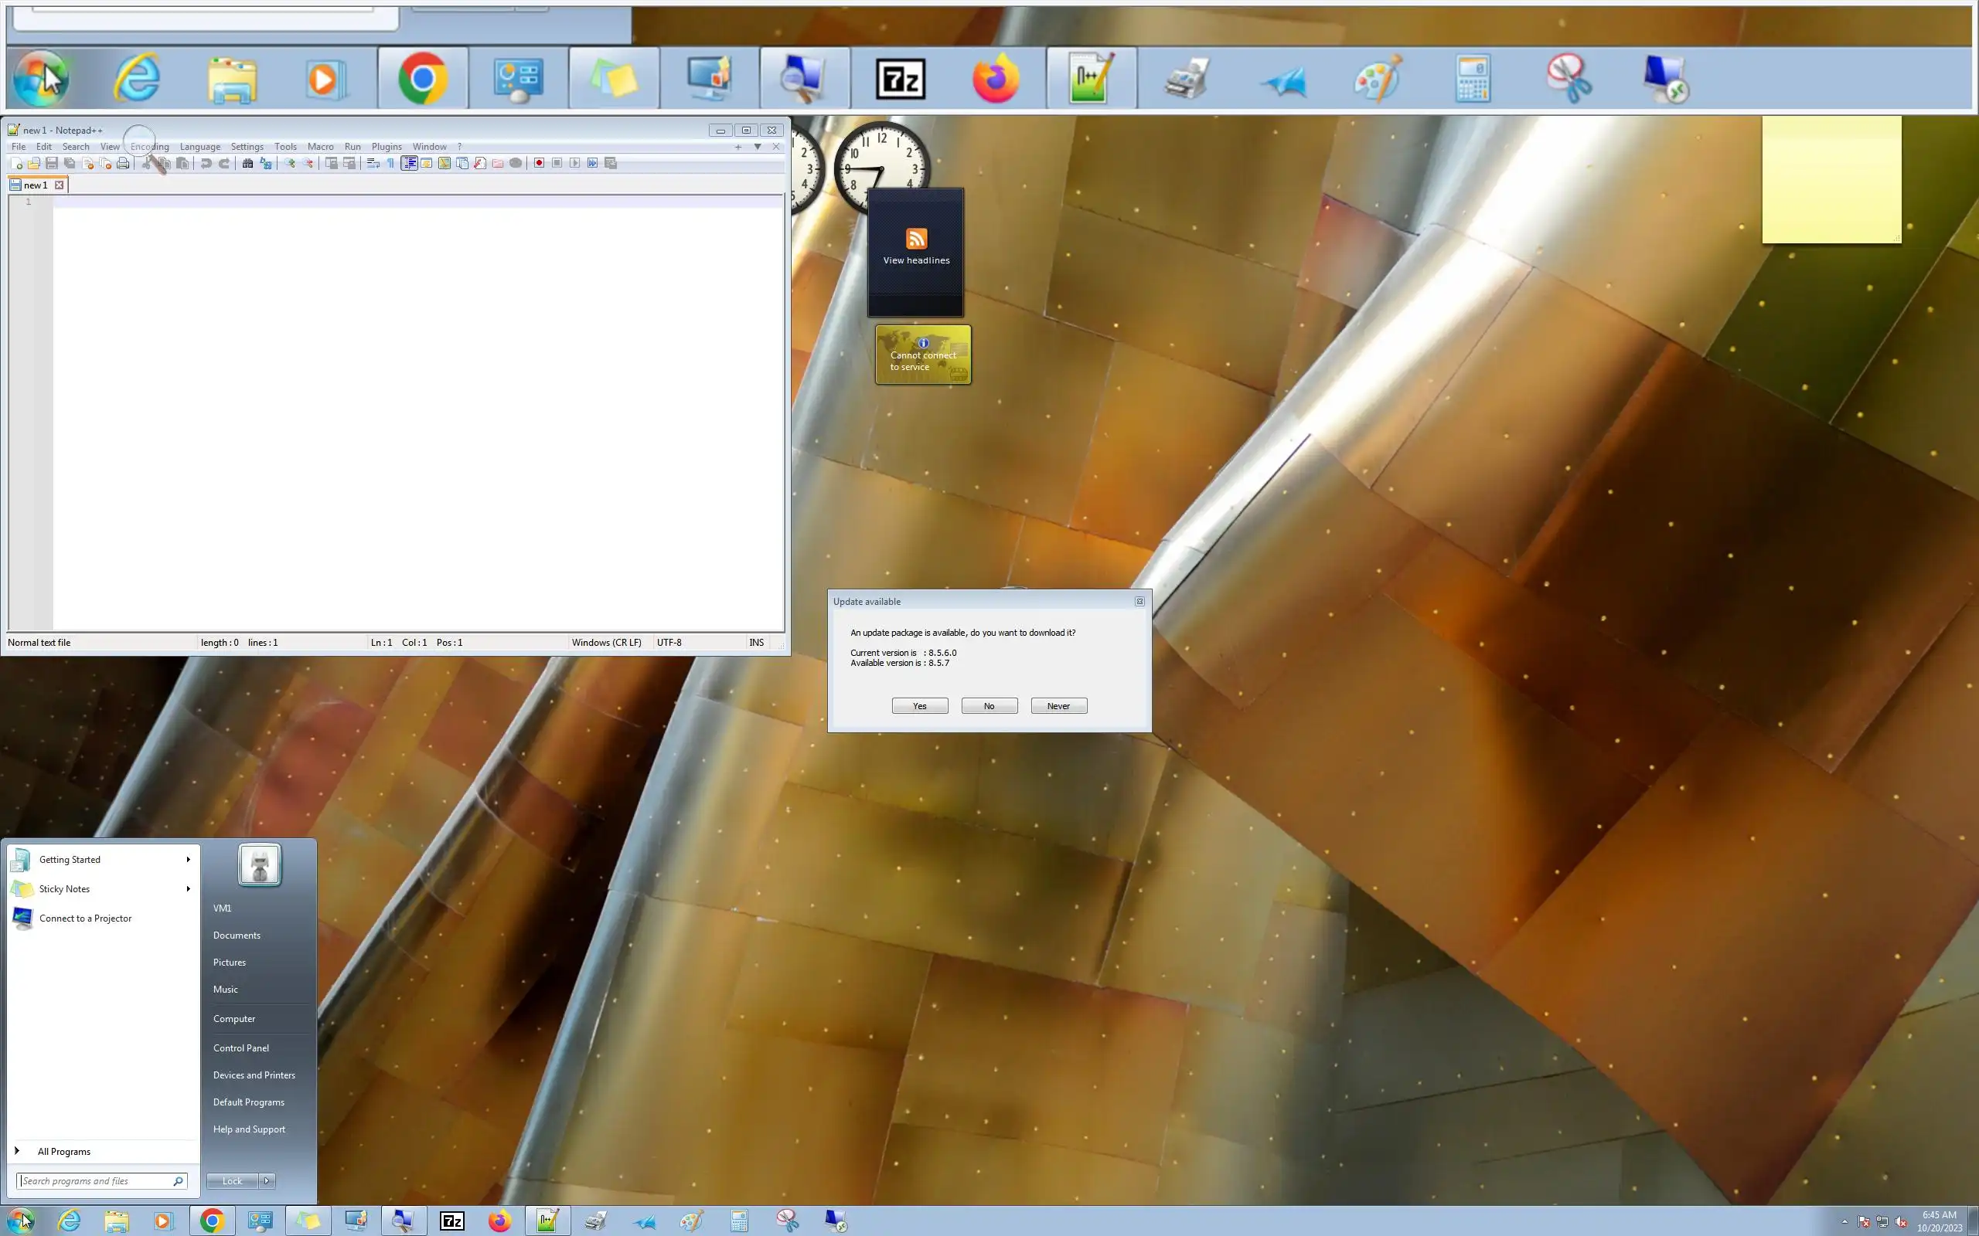
Task: Click the New file toolbar icon
Action: [16, 164]
